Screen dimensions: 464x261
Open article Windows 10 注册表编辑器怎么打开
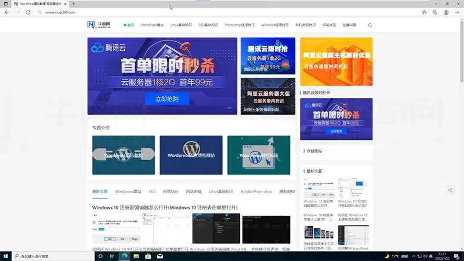coord(165,208)
